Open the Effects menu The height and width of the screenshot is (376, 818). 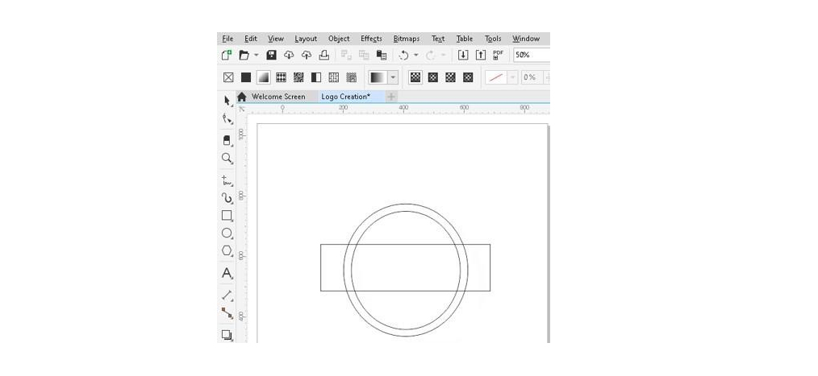371,39
